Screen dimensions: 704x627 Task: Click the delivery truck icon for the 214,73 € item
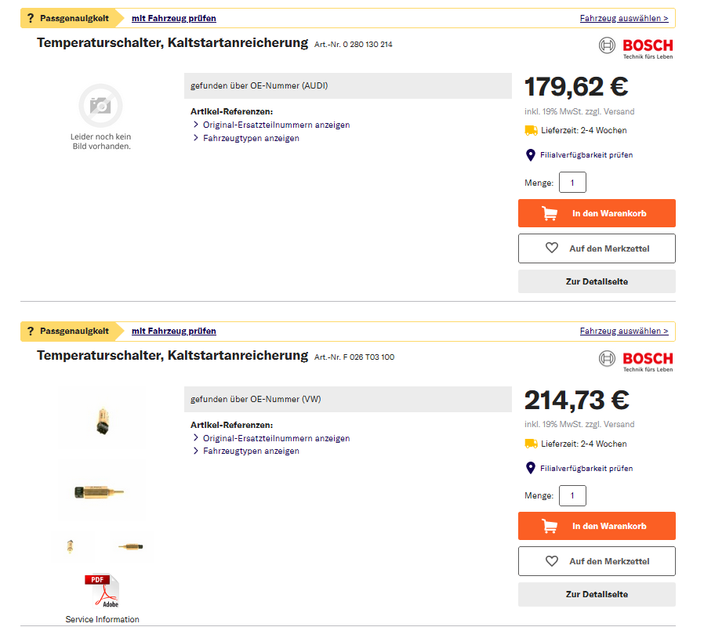point(531,444)
